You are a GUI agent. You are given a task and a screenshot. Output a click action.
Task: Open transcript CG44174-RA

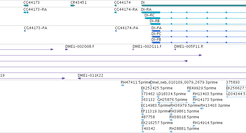pyautogui.click(x=126, y=10)
